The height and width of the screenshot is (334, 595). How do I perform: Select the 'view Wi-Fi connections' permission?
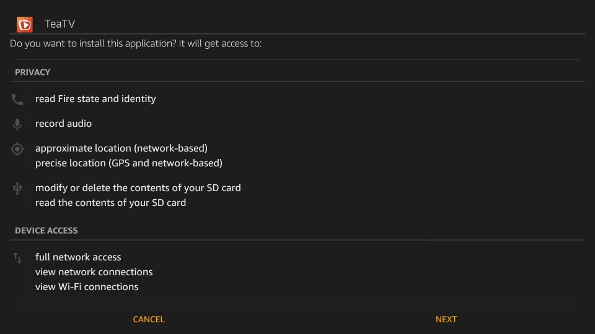(x=87, y=286)
